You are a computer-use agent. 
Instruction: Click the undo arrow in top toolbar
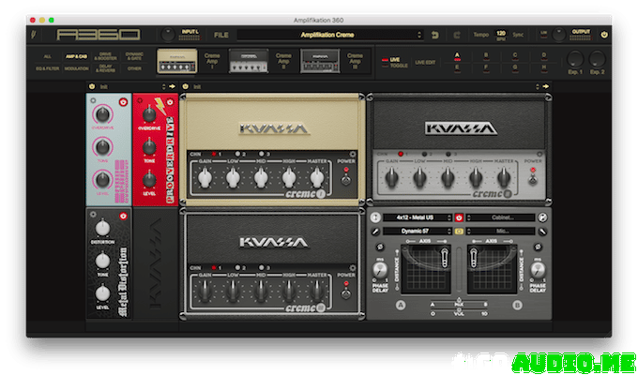point(434,35)
